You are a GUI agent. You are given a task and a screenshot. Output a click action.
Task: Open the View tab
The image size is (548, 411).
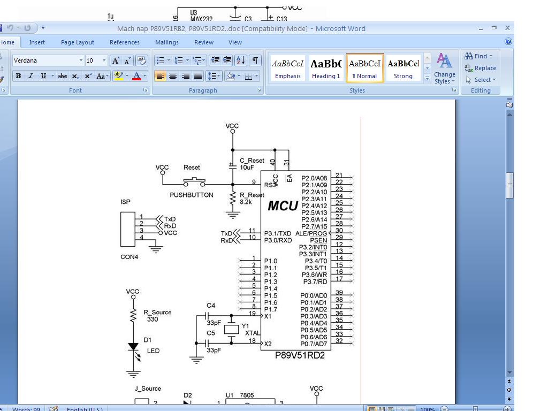235,42
